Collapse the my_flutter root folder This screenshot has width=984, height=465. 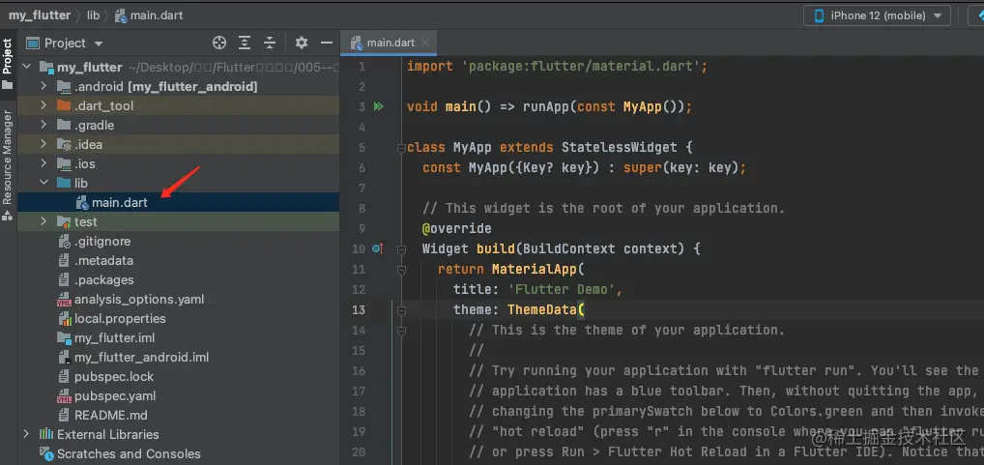pyautogui.click(x=26, y=67)
